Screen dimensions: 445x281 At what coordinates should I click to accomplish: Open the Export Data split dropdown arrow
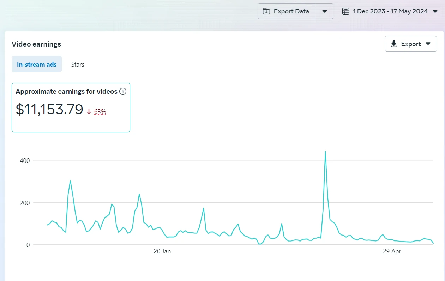(325, 11)
